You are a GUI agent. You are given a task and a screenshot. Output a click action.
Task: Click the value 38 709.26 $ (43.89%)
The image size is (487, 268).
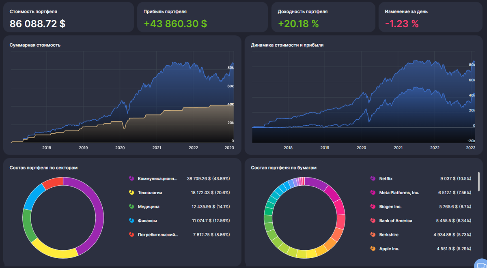tap(208, 178)
